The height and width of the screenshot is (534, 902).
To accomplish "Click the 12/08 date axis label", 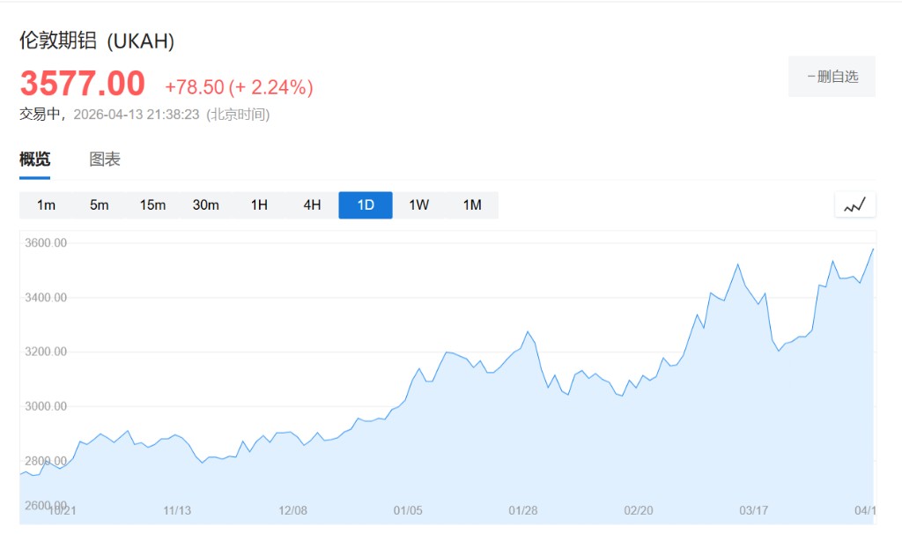I will point(292,510).
